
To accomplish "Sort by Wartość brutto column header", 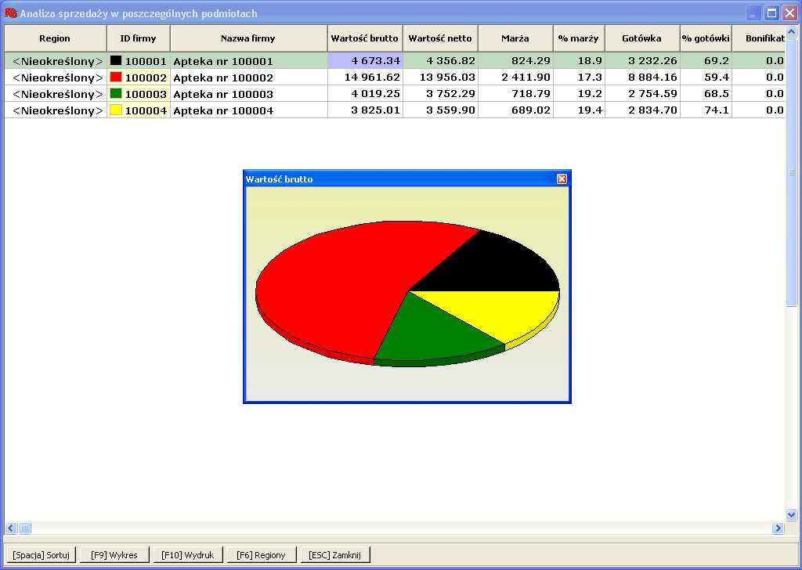I will click(365, 38).
